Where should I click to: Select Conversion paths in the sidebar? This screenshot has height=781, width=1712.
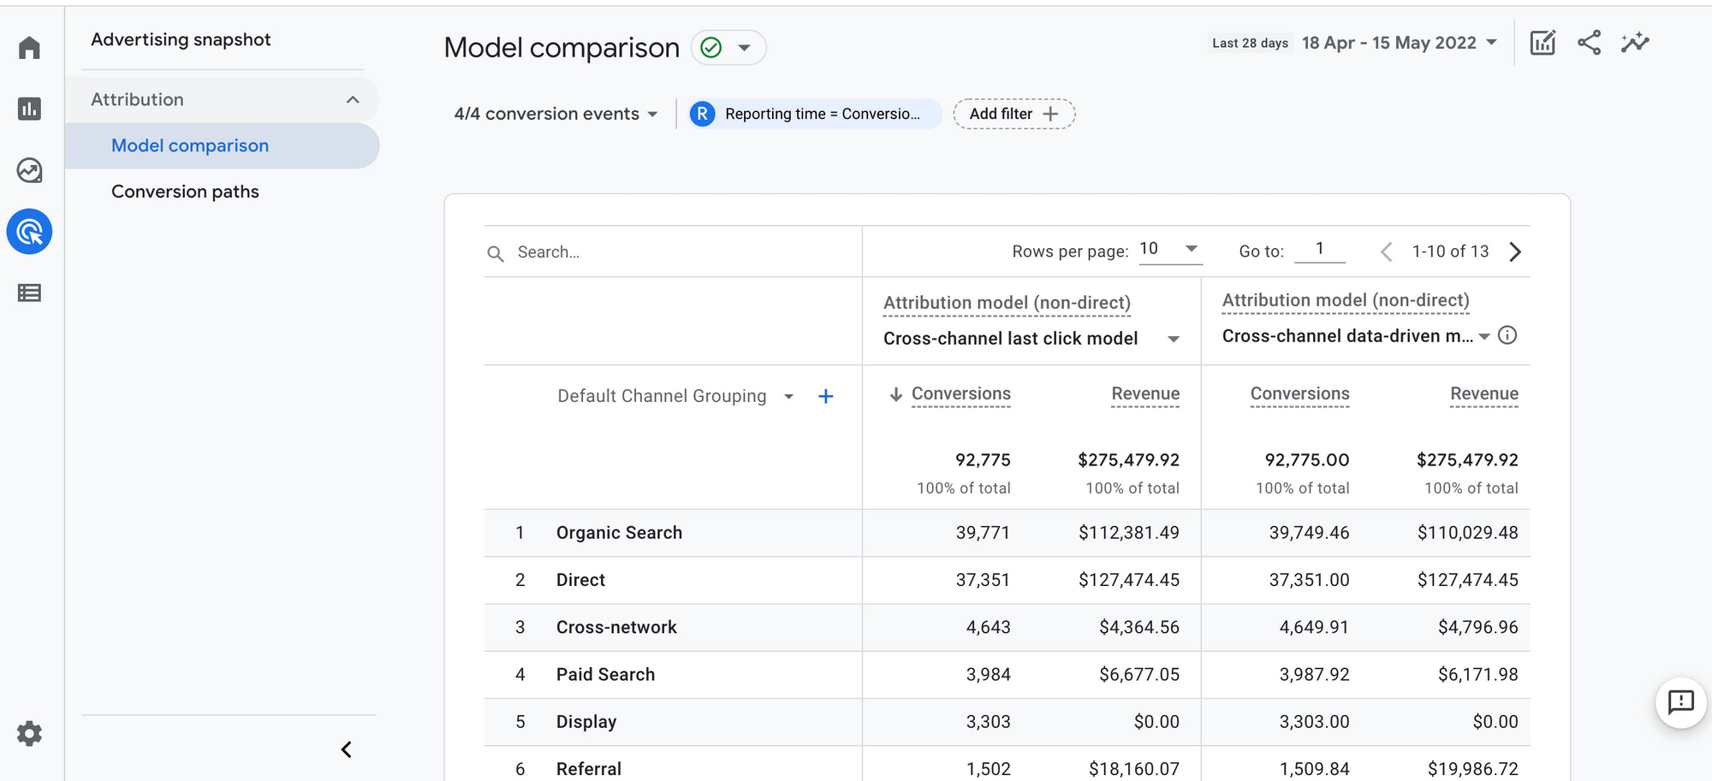pos(185,192)
